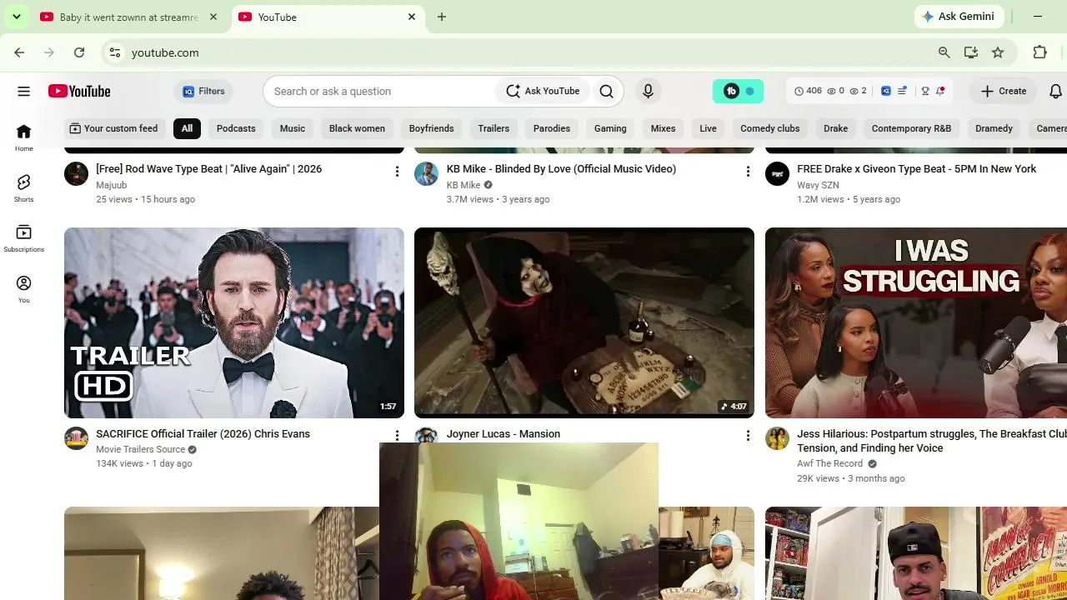This screenshot has height=600, width=1067.
Task: Select the Contemporary R&B filter chip
Action: [911, 128]
